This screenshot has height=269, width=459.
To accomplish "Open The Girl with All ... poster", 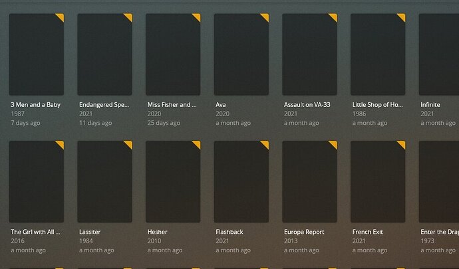I will tap(37, 181).
